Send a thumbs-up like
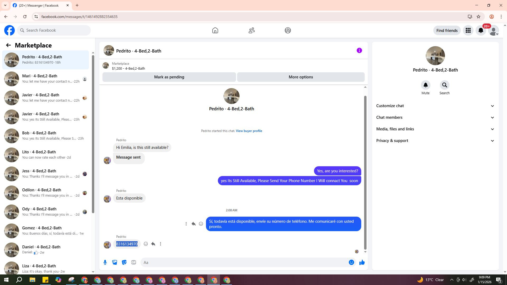507x285 pixels. pos(362,262)
